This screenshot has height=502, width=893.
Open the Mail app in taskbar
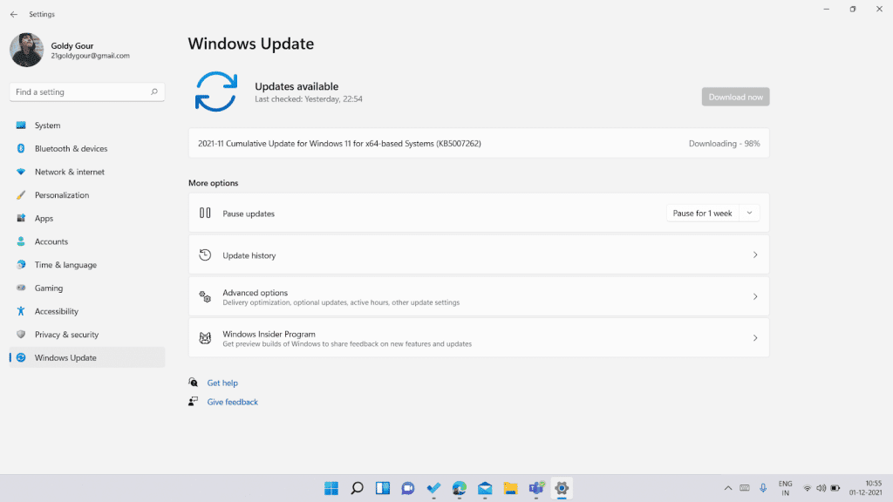(x=485, y=488)
